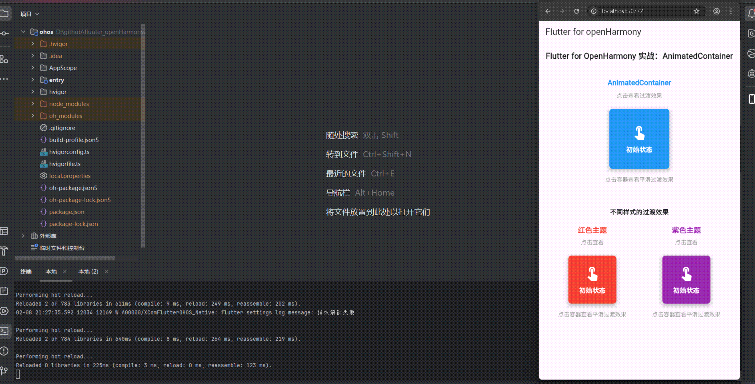
Task: Reload the localhost page
Action: pos(577,11)
